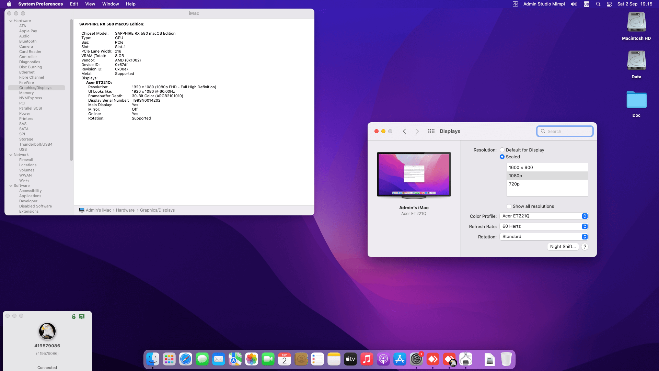The width and height of the screenshot is (659, 371).
Task: Select Thunderbolt/USB4 in sidebar
Action: [36, 145]
